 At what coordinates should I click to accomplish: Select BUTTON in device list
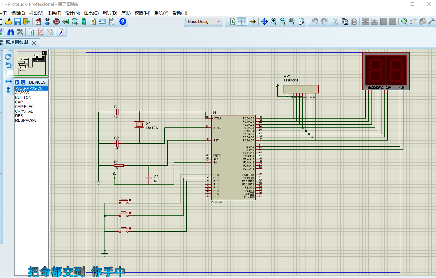[31, 97]
